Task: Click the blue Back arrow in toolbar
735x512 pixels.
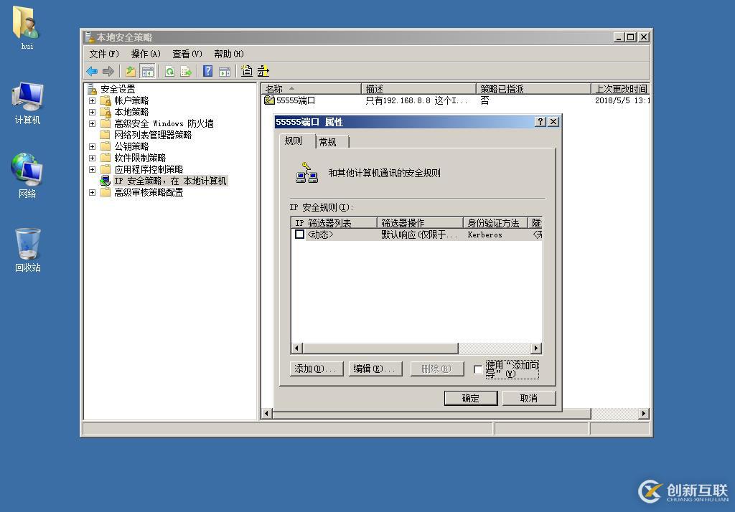Action: click(92, 71)
